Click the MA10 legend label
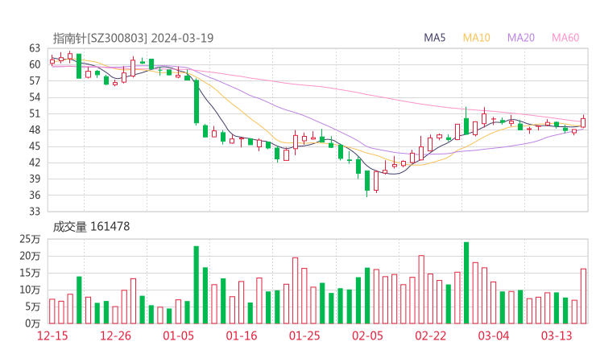Screen dimensions: 596x354 [x=476, y=38]
